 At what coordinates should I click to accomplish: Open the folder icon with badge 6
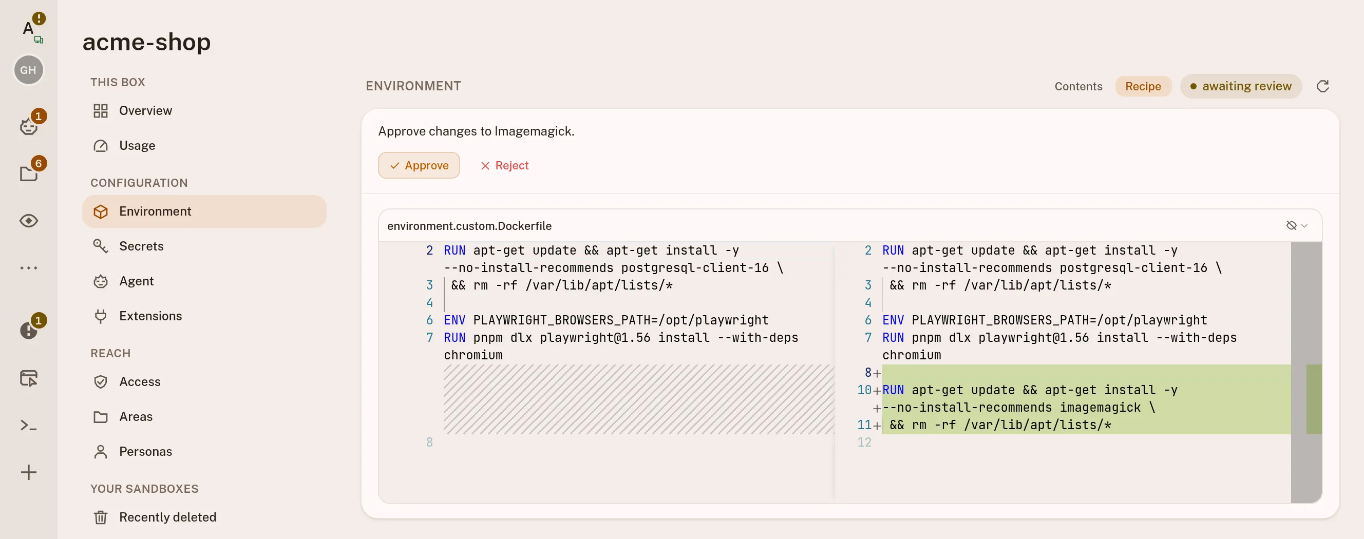pyautogui.click(x=29, y=173)
